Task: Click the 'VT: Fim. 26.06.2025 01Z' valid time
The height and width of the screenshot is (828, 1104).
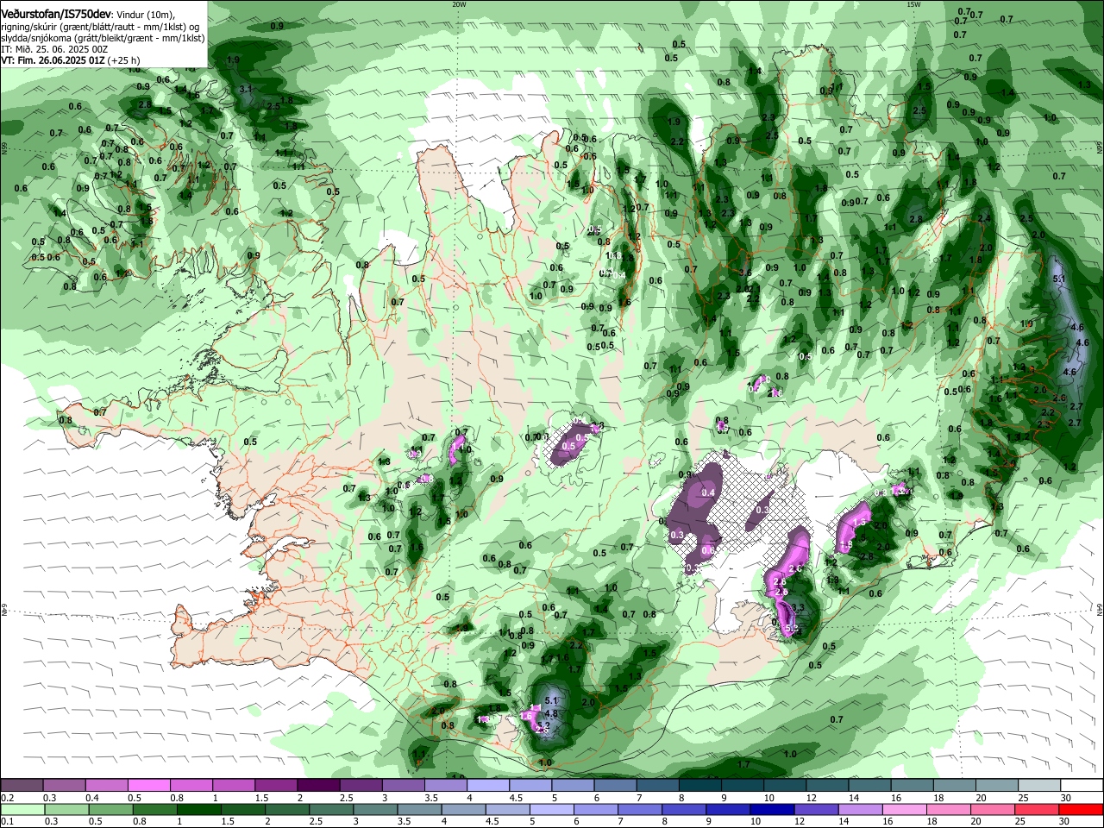Action: coord(53,60)
